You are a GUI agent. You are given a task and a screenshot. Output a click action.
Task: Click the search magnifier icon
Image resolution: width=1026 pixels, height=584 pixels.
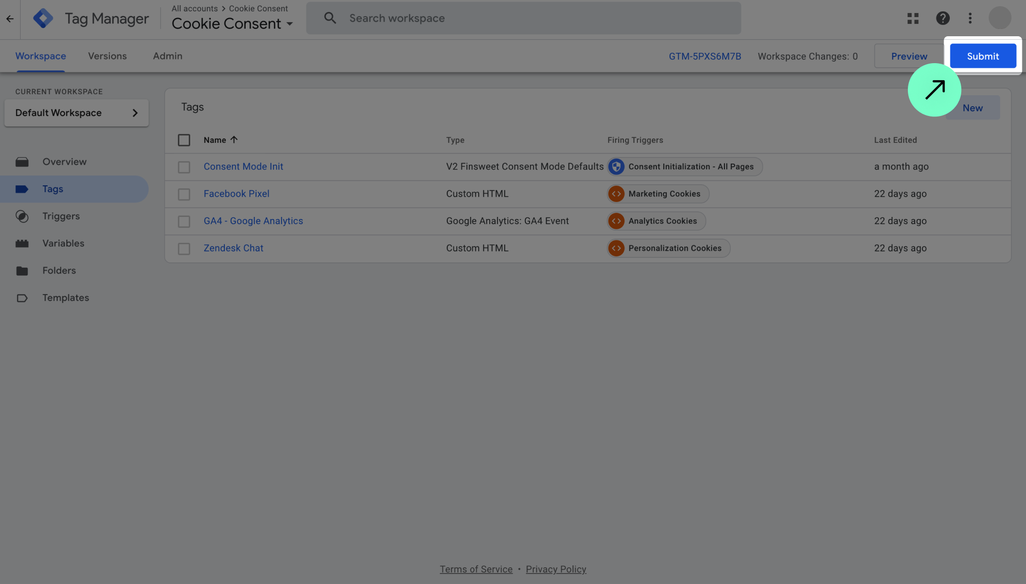point(330,18)
